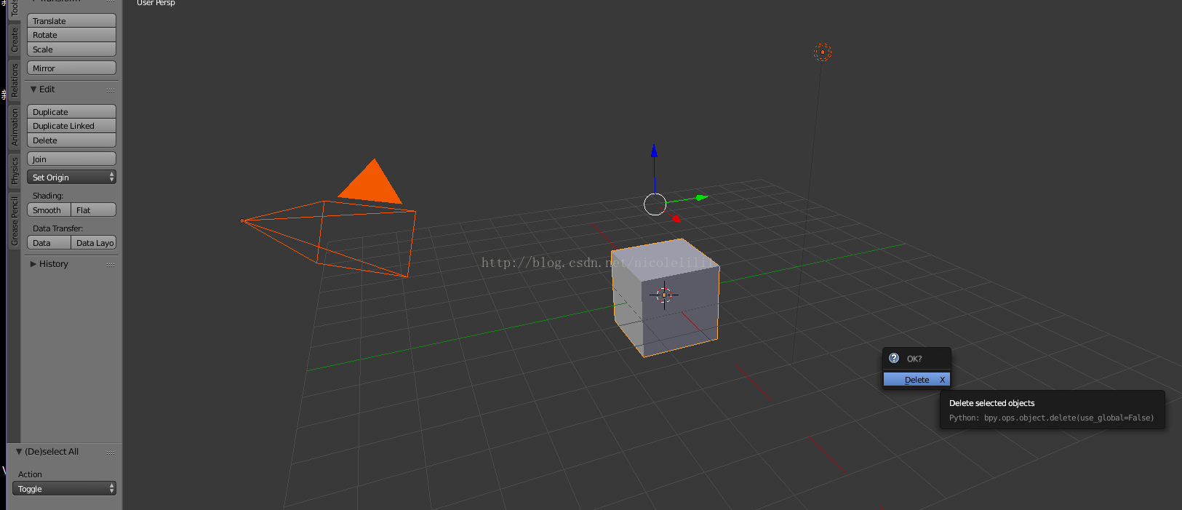Click the Data transfer button

49,243
